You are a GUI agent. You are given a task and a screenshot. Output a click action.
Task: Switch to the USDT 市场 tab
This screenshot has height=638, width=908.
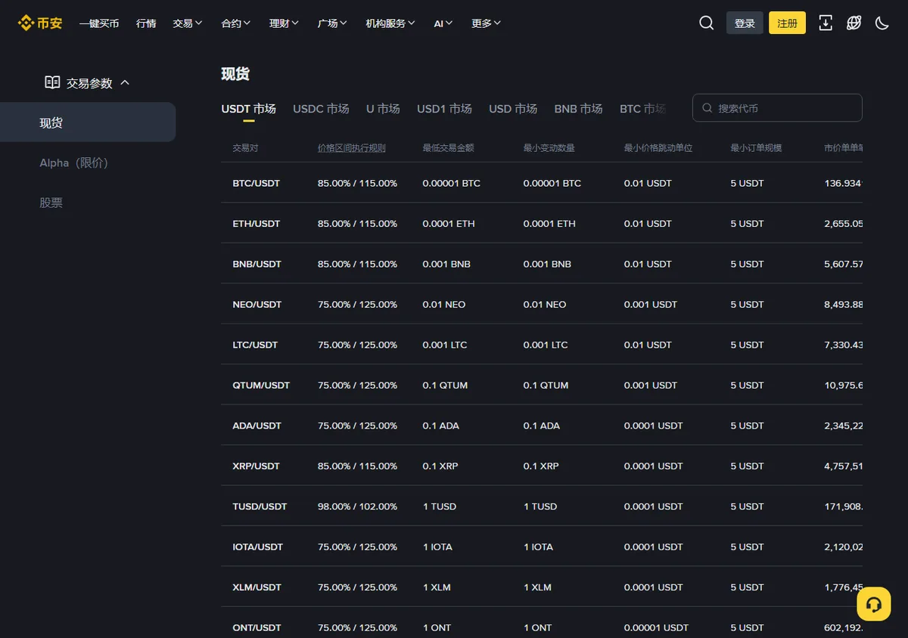coord(248,109)
